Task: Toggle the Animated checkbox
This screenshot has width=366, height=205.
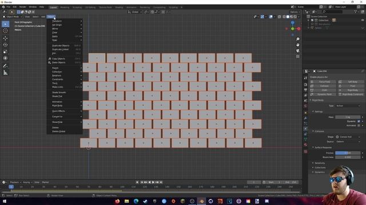Action: 359,125
